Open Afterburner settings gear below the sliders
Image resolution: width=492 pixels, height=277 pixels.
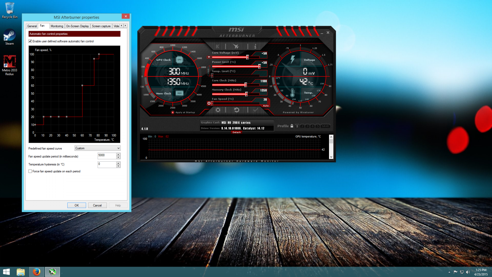point(218,110)
